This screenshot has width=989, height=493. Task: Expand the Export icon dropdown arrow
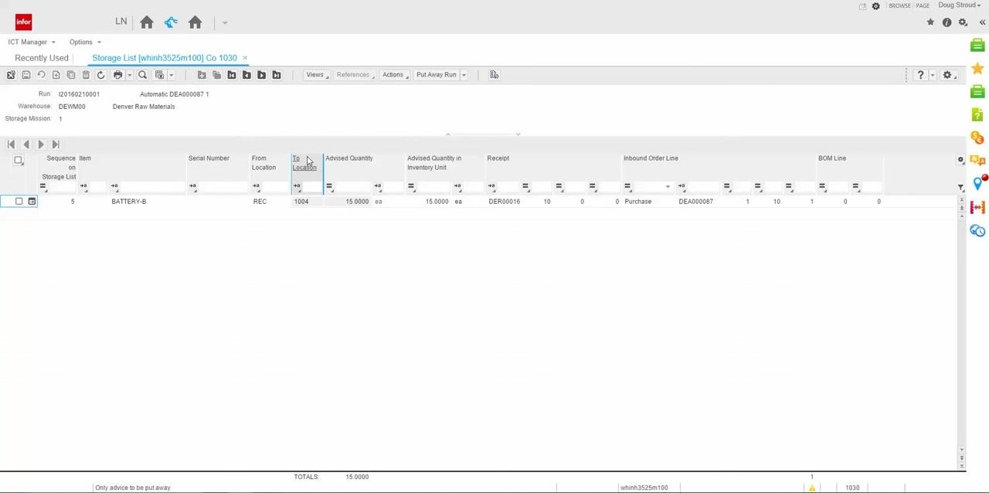point(171,76)
